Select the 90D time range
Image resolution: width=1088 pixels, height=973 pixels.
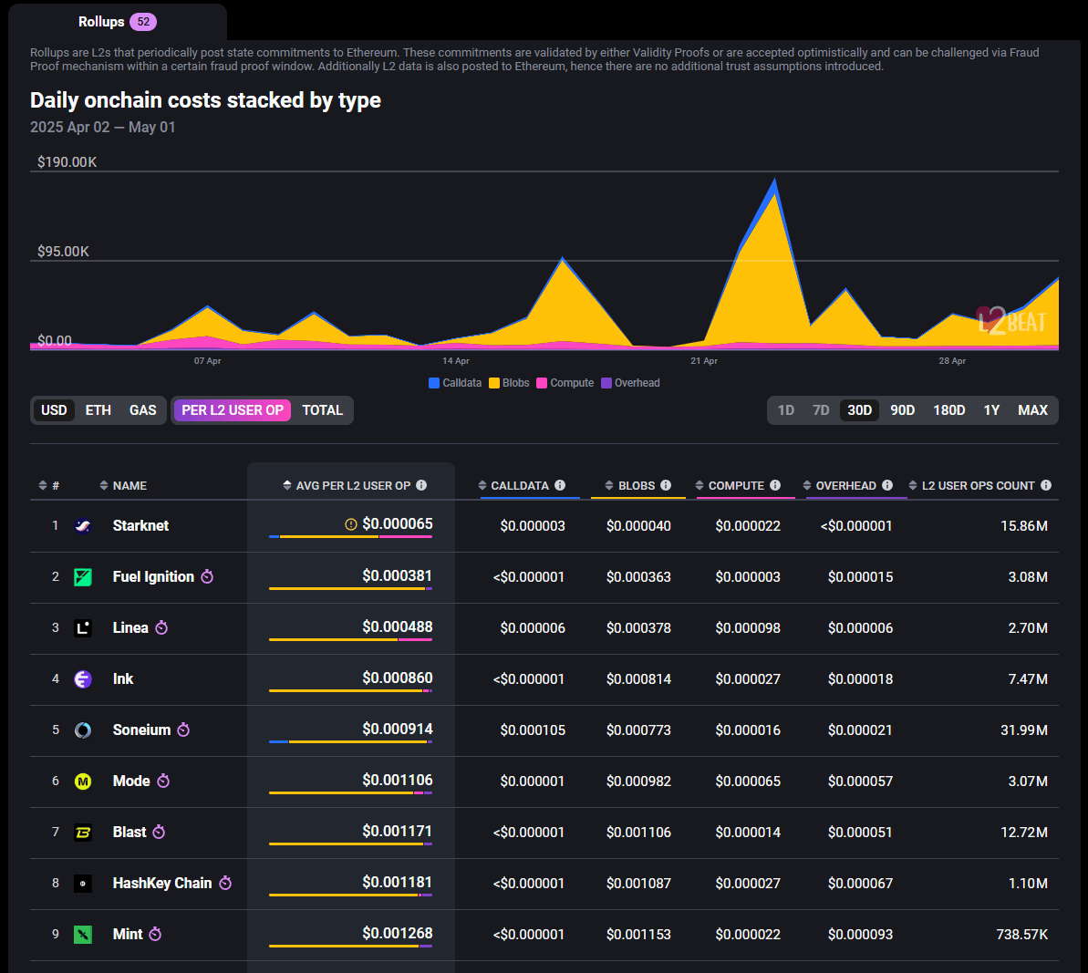(x=902, y=410)
